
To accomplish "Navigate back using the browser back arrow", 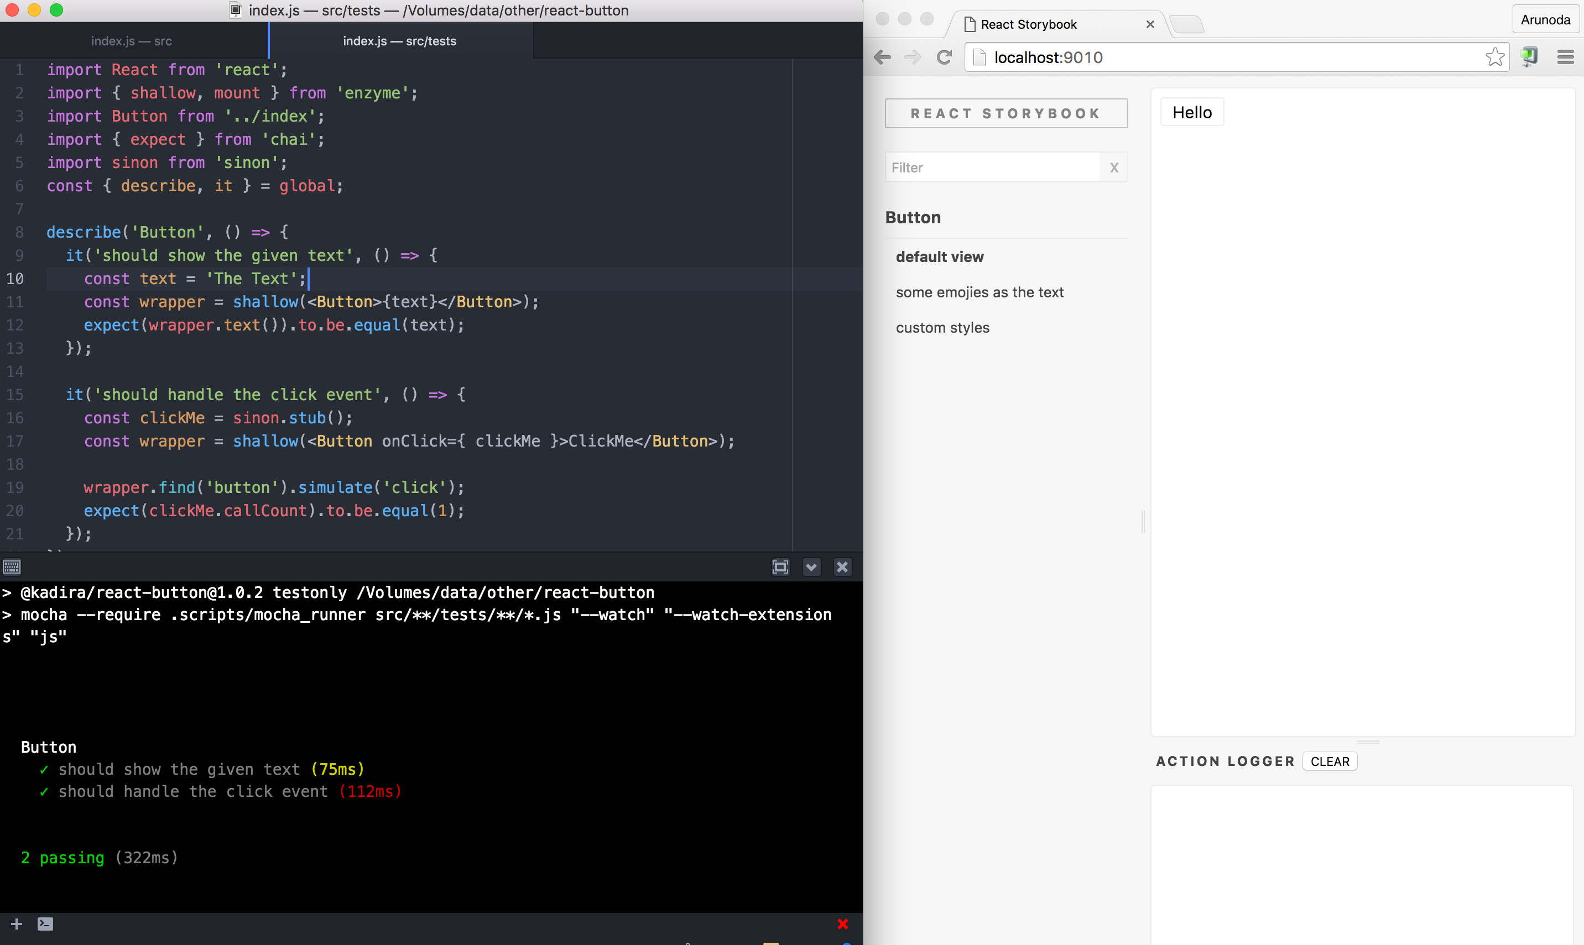I will coord(883,57).
